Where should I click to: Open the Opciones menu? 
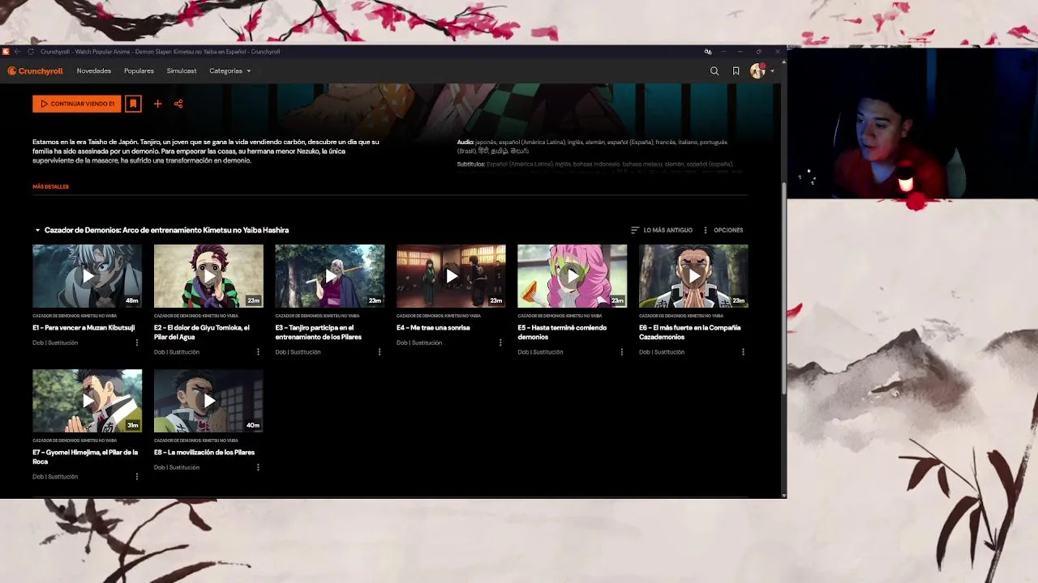pos(723,230)
